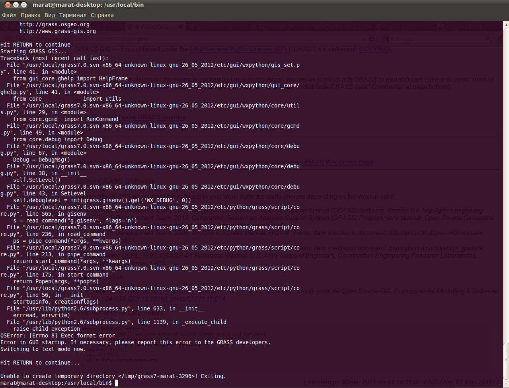The height and width of the screenshot is (388, 509).
Task: Maximize the terminal window
Action: 24,5
